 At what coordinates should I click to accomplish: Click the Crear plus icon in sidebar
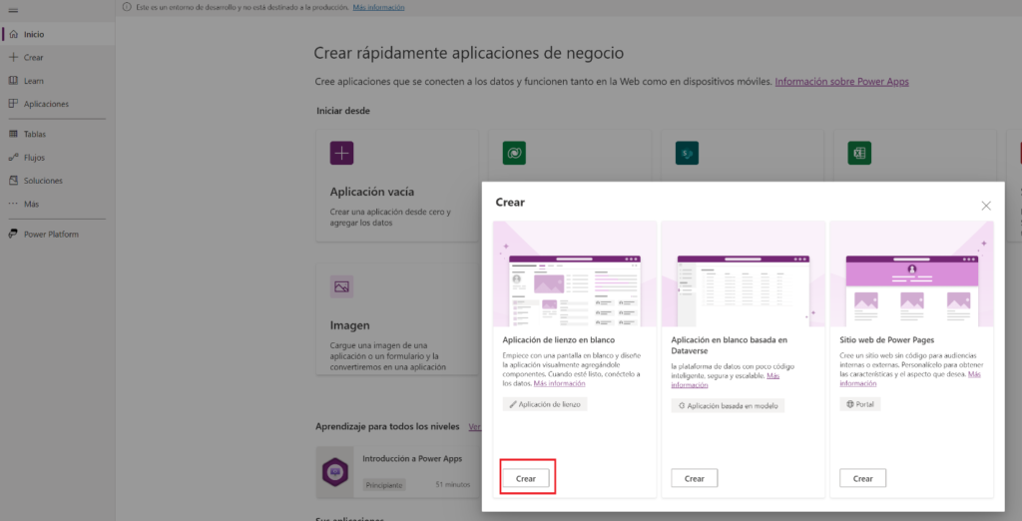13,57
